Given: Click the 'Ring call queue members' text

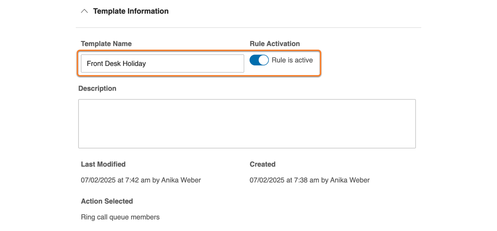Looking at the screenshot, I should (x=120, y=217).
